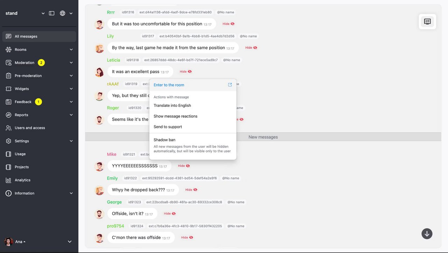This screenshot has height=253, width=448.
Task: Click Leticia's avatar thumbnail
Action: pyautogui.click(x=99, y=72)
